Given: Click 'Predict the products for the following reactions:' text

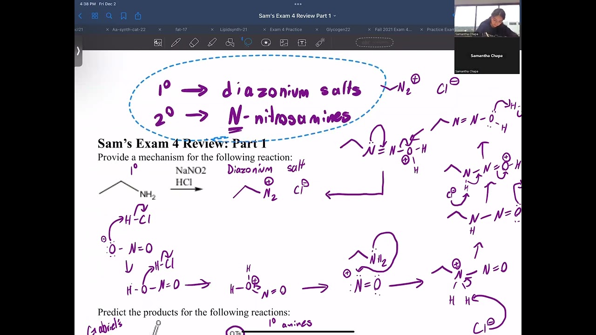Looking at the screenshot, I should 194,312.
